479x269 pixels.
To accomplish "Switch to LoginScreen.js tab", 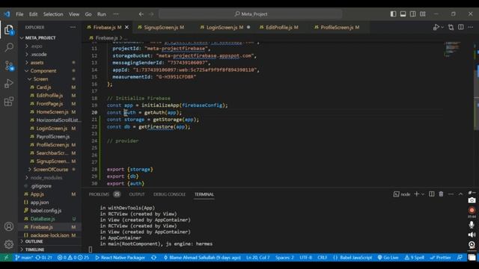I will [x=225, y=28].
